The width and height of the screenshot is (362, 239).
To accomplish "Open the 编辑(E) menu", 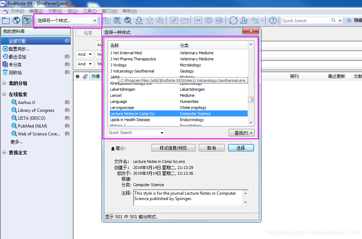I will click(x=36, y=11).
